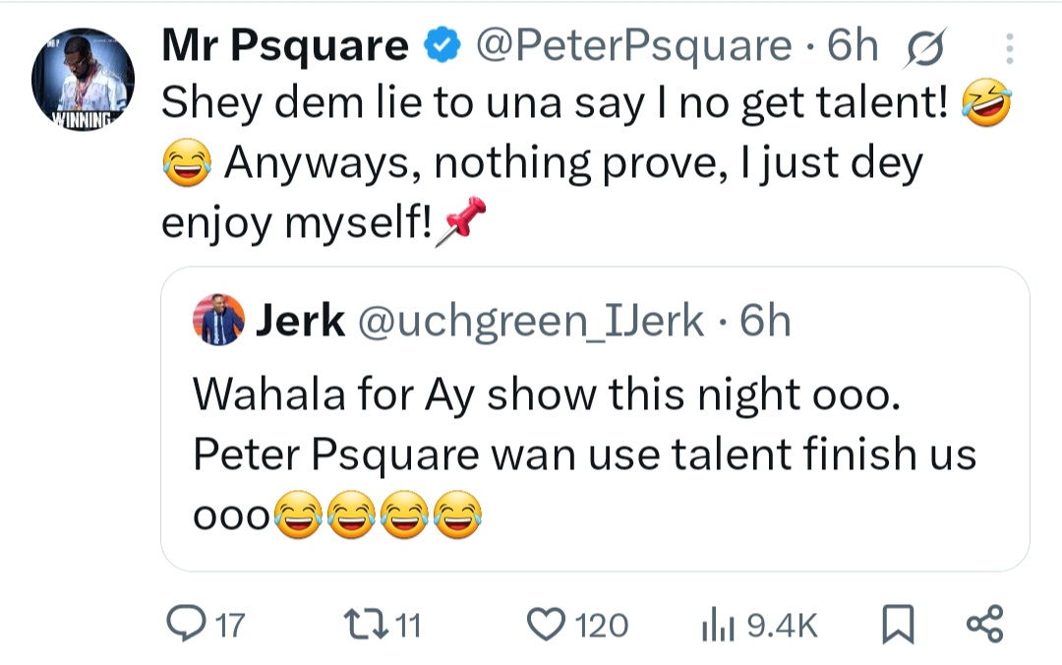The width and height of the screenshot is (1062, 665).
Task: Click the 9.4K views count
Action: coord(783,626)
